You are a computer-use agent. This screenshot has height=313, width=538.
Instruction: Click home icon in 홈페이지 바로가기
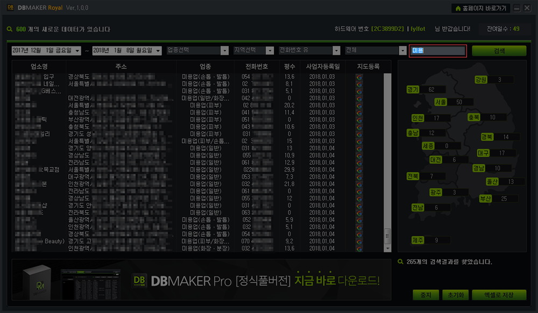(458, 8)
